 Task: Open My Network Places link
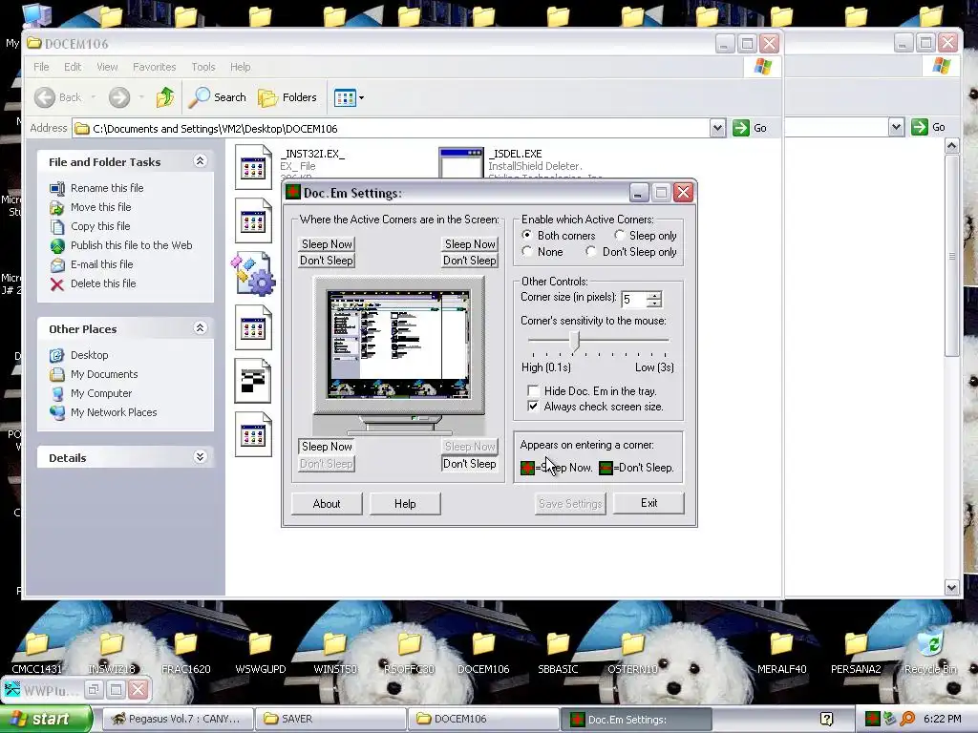114,412
